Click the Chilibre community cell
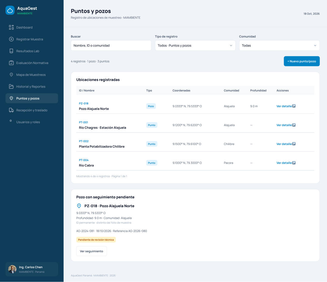This screenshot has width=327, height=282. 229,144
